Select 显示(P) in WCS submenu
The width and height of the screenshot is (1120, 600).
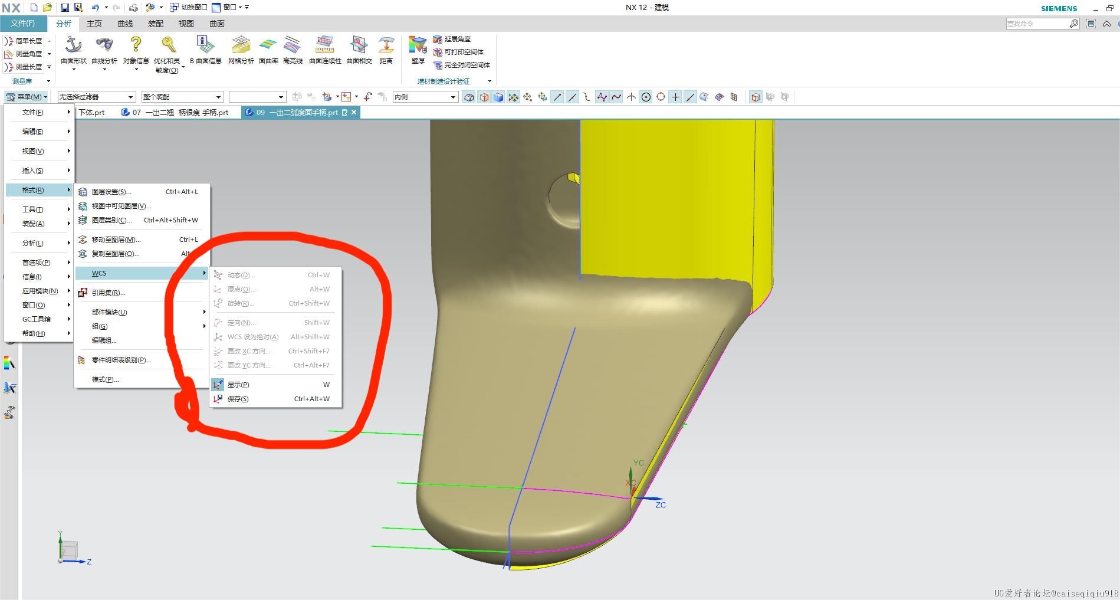click(x=275, y=385)
